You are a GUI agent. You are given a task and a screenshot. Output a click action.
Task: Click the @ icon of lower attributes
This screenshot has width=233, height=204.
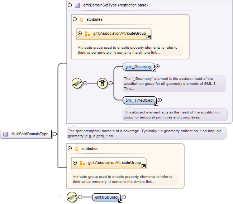pyautogui.click(x=76, y=149)
